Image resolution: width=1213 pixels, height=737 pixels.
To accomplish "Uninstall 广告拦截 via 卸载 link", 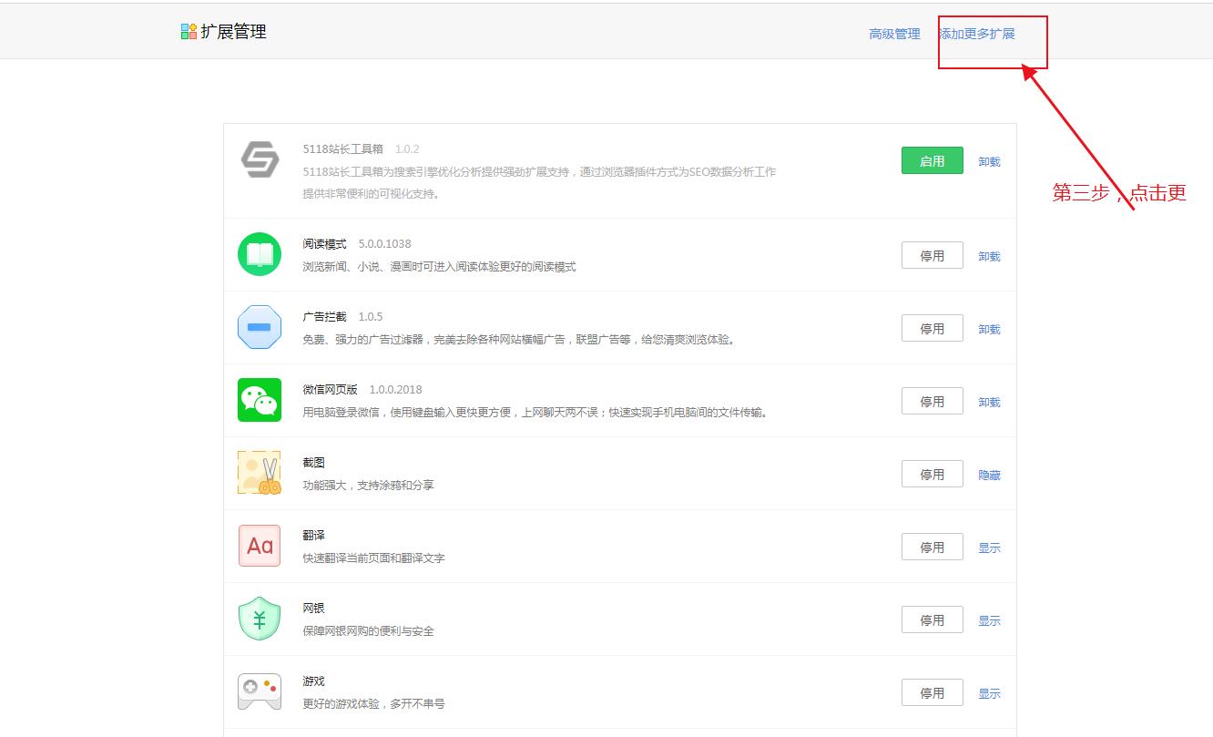I will (x=989, y=329).
